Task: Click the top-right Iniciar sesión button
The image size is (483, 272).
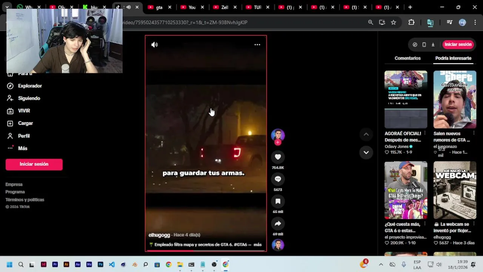Action: point(458,45)
